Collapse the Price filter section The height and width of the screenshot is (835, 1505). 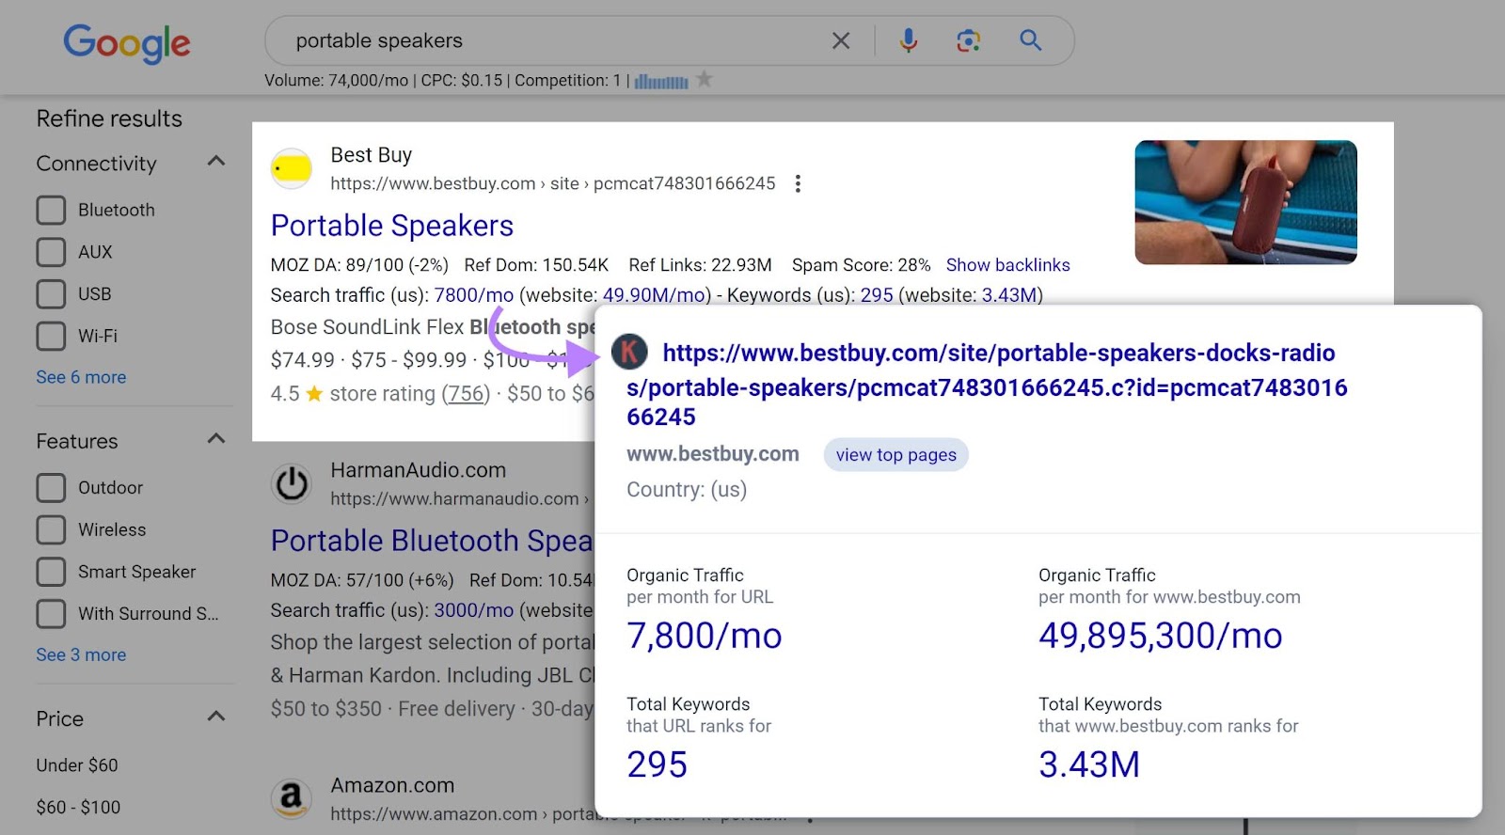pos(216,716)
